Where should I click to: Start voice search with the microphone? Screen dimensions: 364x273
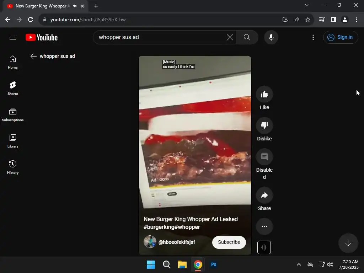point(271,37)
